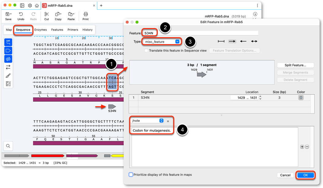Click the S34N feature arrow in sequence view

click(x=112, y=107)
